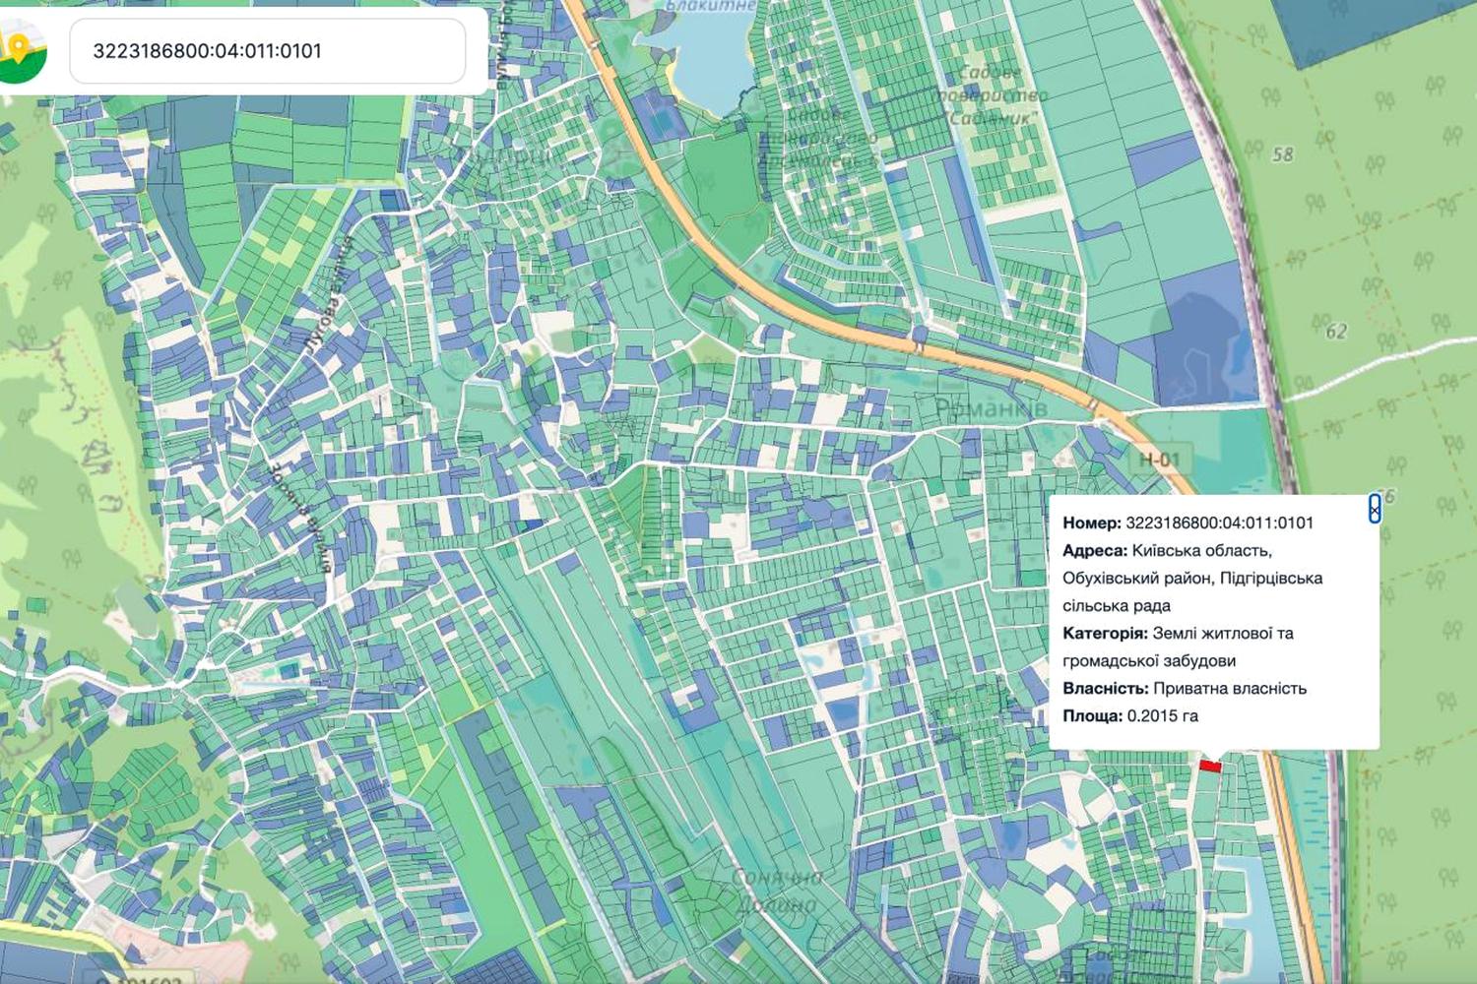Click the Номер value in popup
The height and width of the screenshot is (984, 1477).
pos(1219,523)
